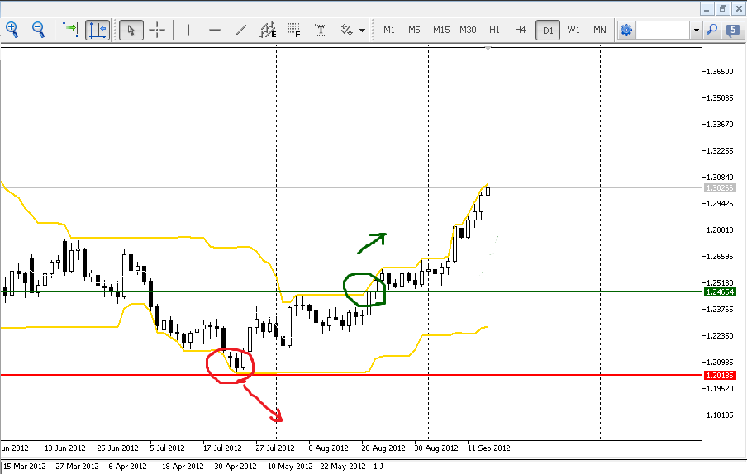Switch to M1 timeframe
The width and height of the screenshot is (747, 474).
[389, 30]
